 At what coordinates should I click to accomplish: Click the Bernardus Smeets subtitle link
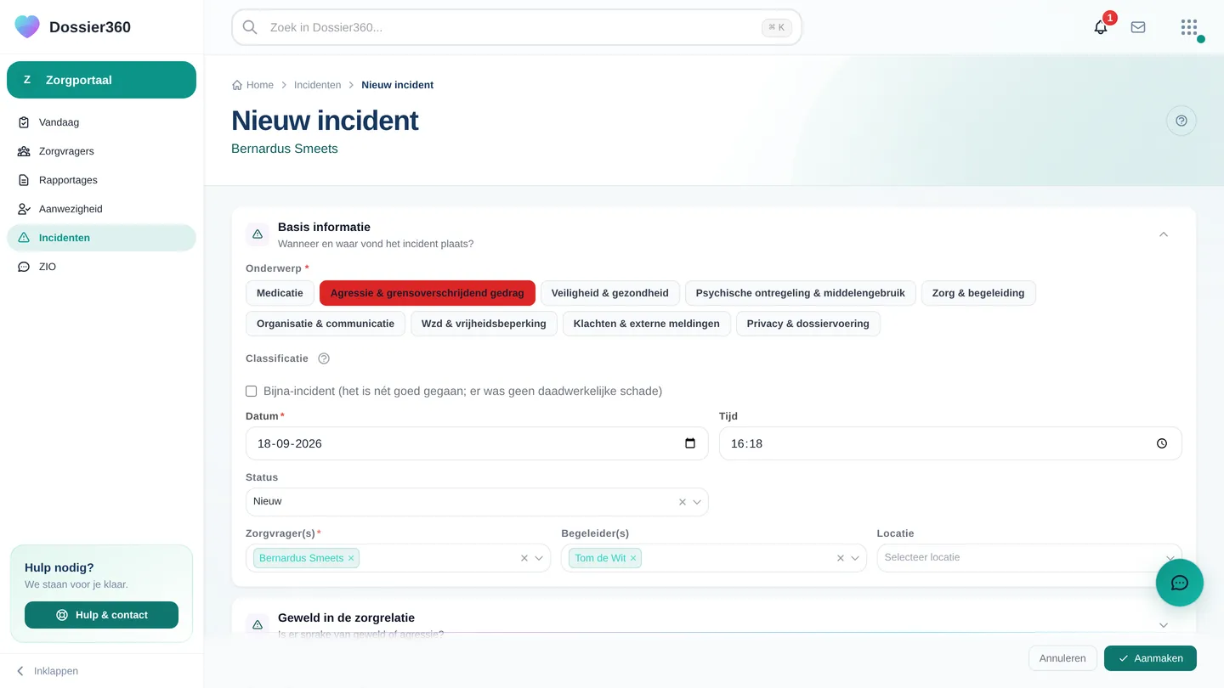285,149
